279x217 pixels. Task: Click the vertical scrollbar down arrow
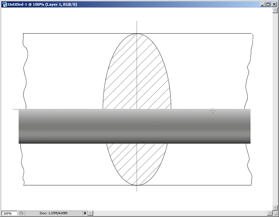(x=275, y=208)
